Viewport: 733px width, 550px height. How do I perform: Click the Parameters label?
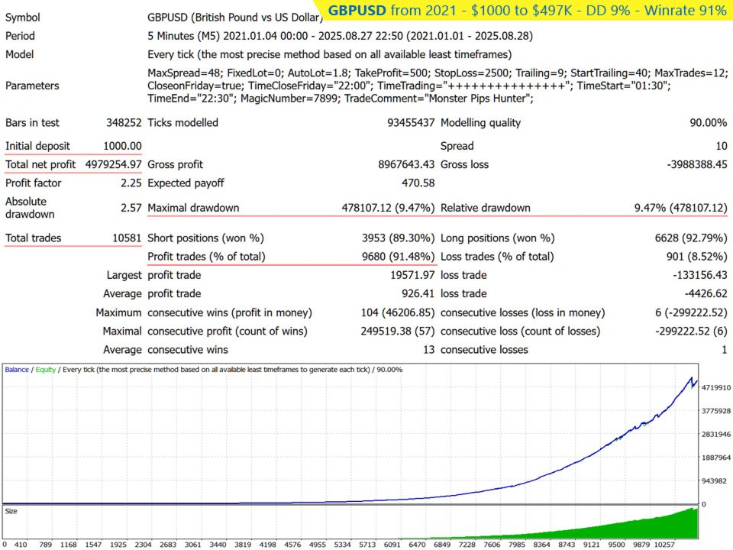coord(32,86)
